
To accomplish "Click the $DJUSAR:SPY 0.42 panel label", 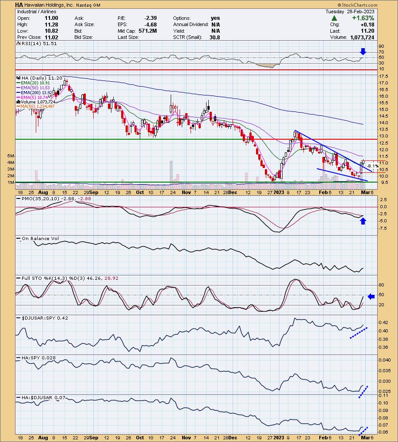I will (x=45, y=318).
